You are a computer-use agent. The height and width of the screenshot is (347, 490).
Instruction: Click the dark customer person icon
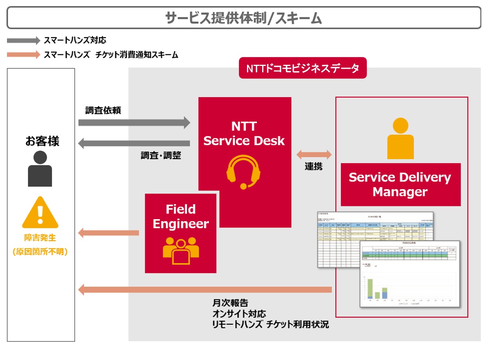pyautogui.click(x=40, y=168)
